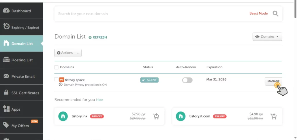Click the 88% OFF badge

pos(97,116)
